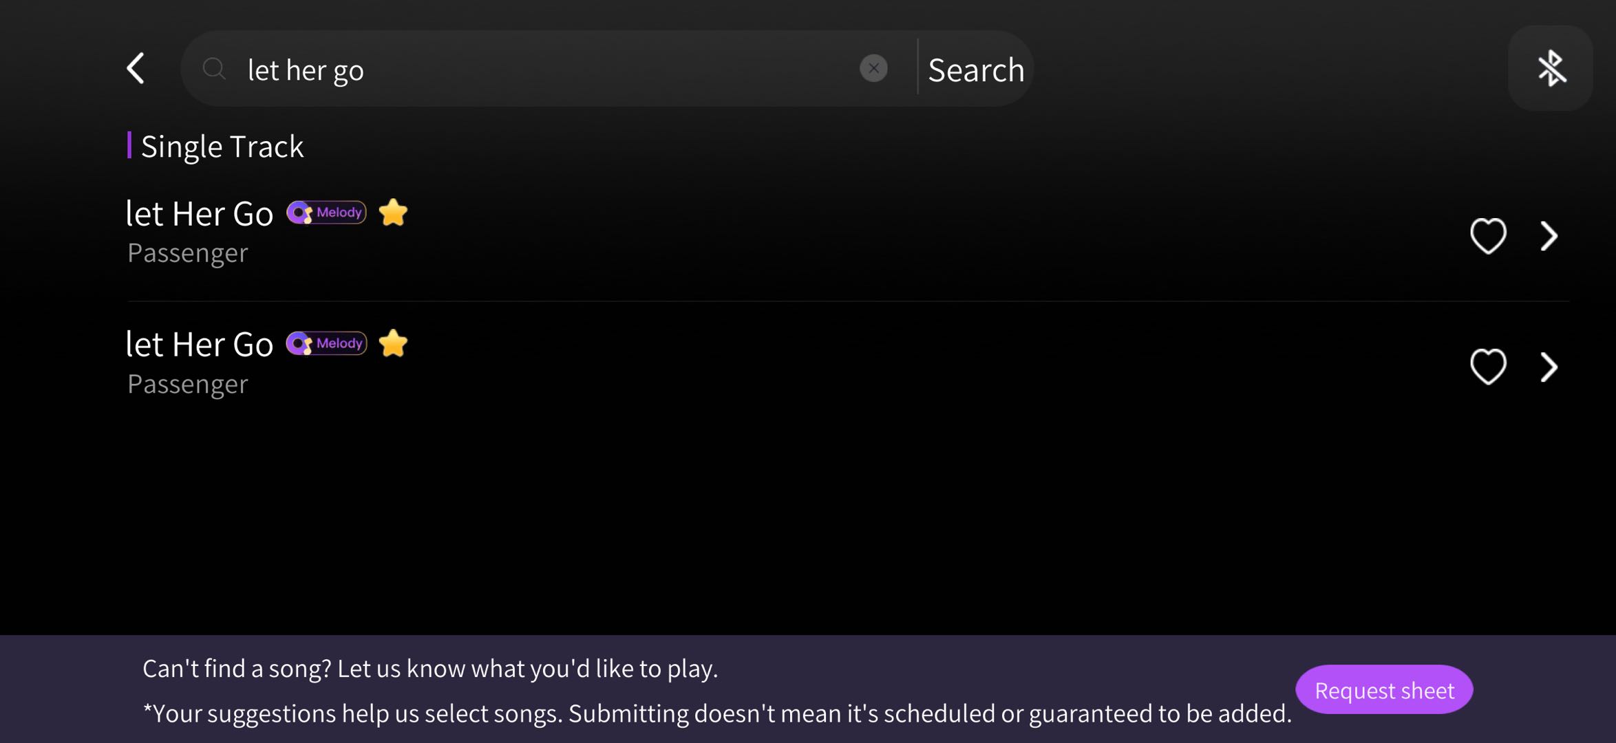
Task: Tap the Request sheet button
Action: pyautogui.click(x=1384, y=689)
